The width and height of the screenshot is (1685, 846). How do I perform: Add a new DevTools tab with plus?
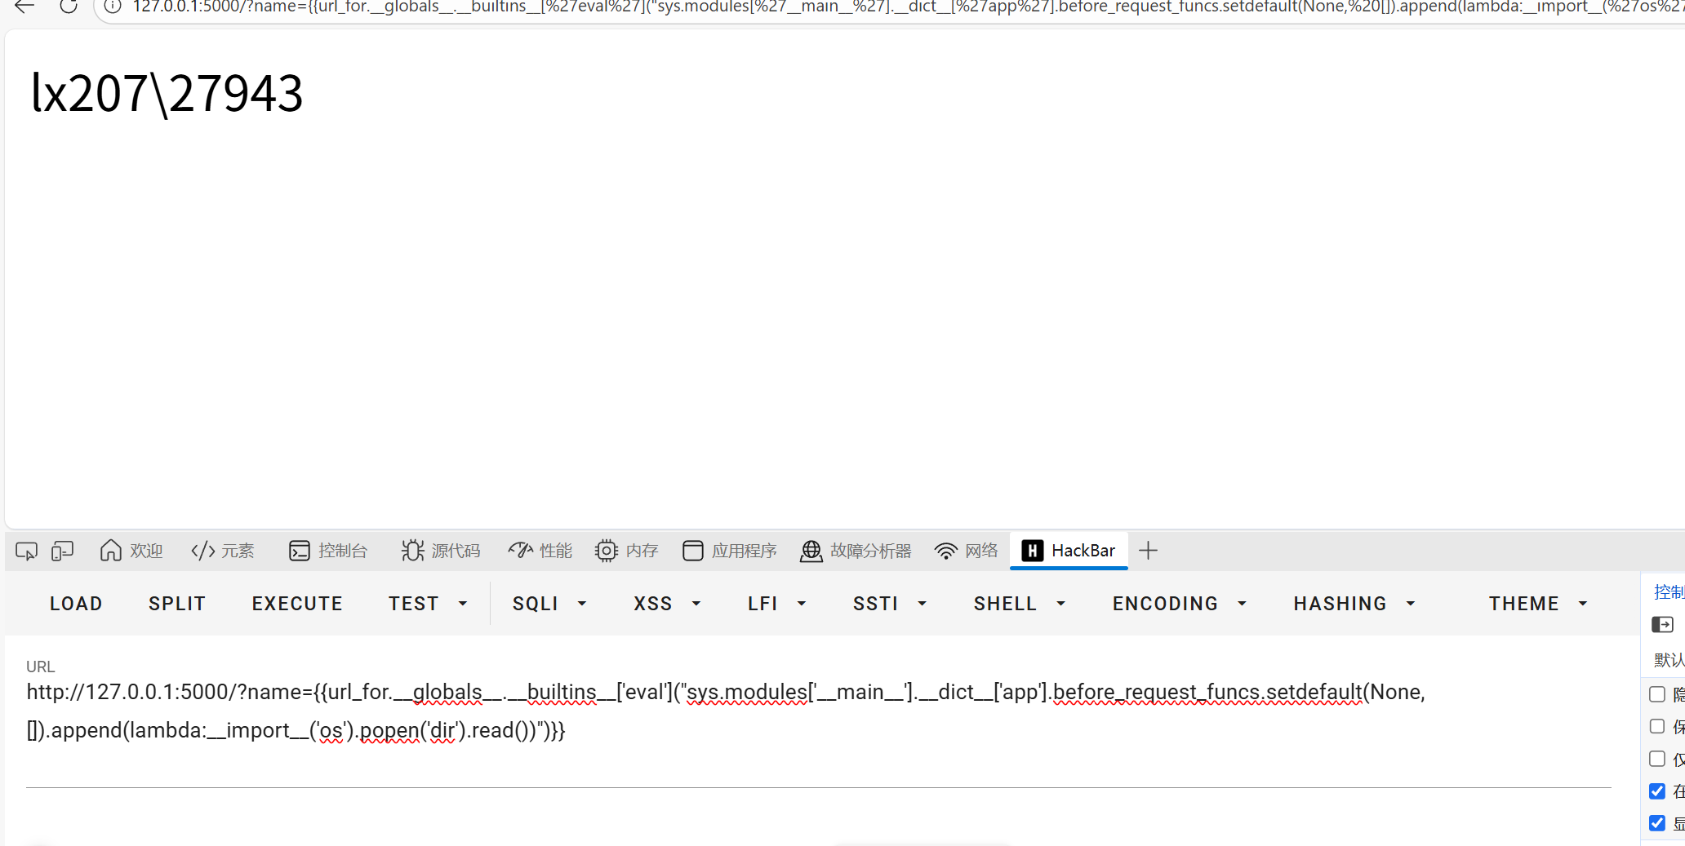[x=1148, y=551]
